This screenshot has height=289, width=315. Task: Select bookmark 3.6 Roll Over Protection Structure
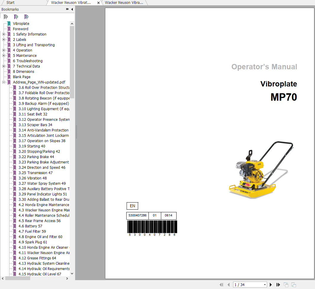(44, 87)
